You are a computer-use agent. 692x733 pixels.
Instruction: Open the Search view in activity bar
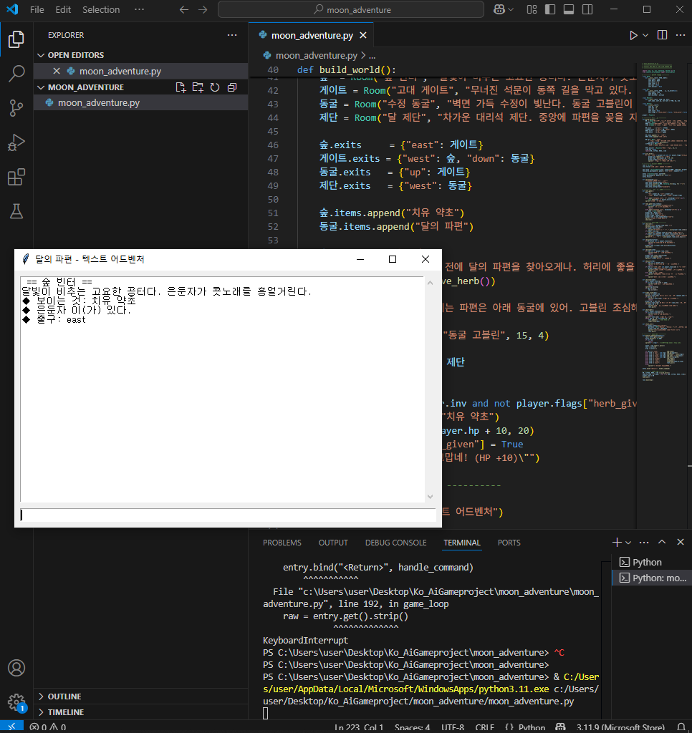click(16, 74)
